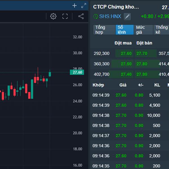Select trade row with volume 500
169x169 pixels.
coord(130,126)
